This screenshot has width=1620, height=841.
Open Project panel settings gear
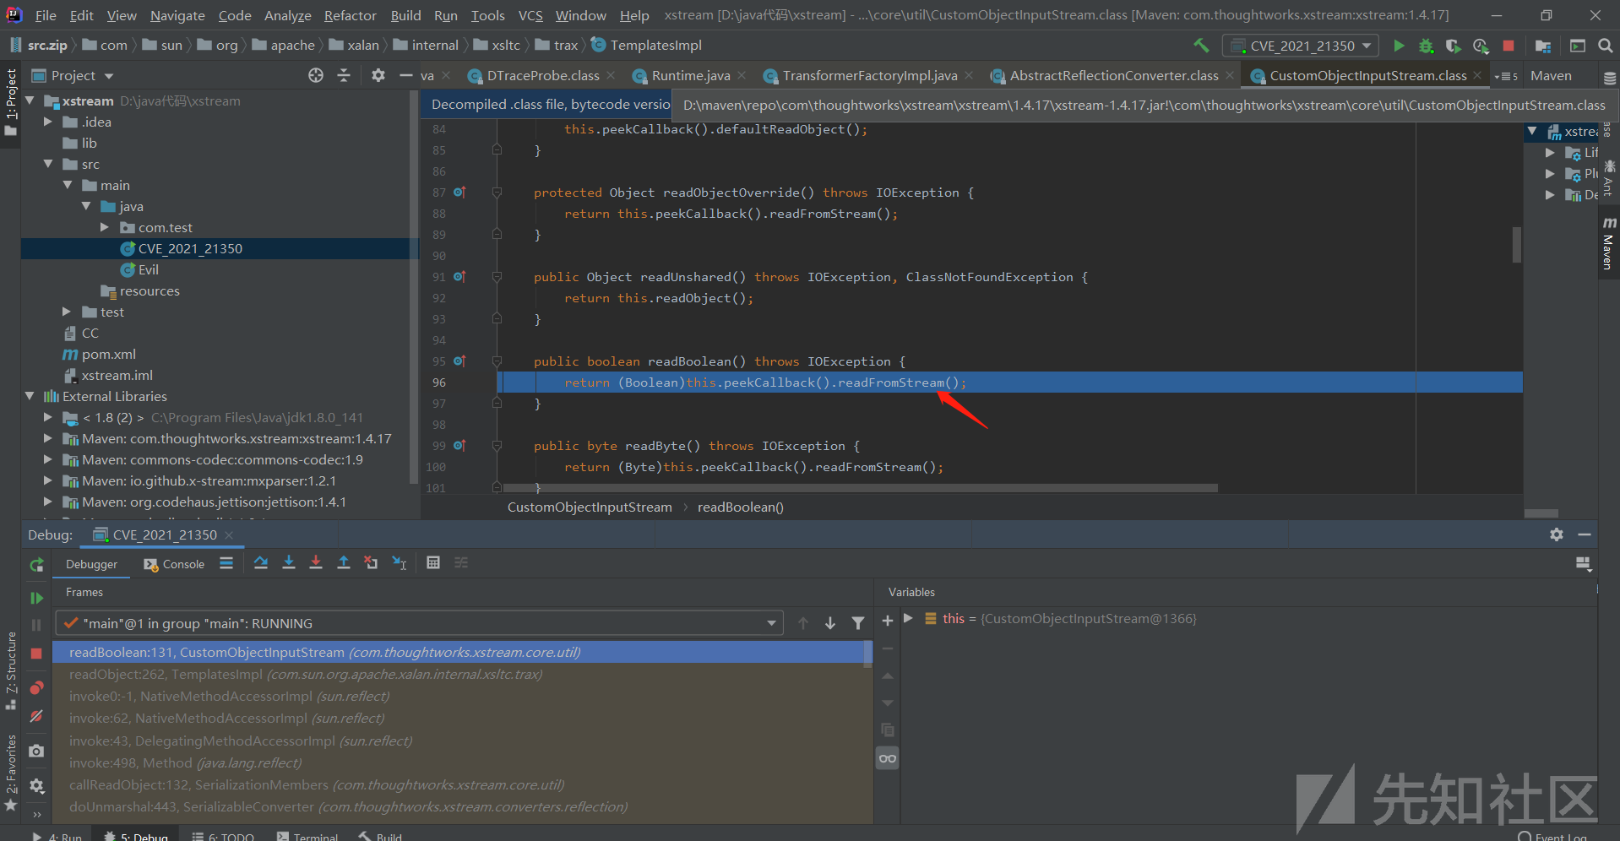point(378,75)
